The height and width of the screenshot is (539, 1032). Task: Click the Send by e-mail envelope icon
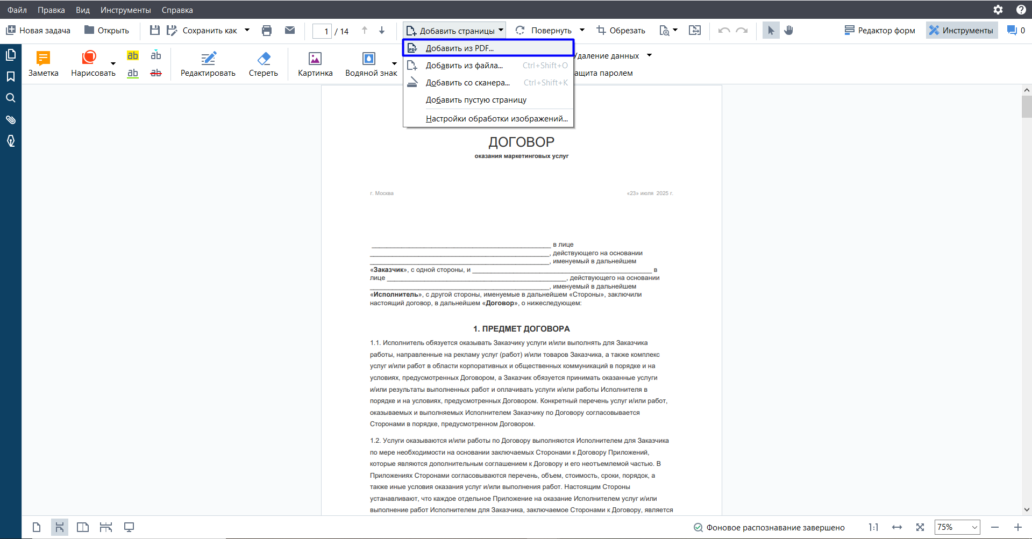[290, 30]
